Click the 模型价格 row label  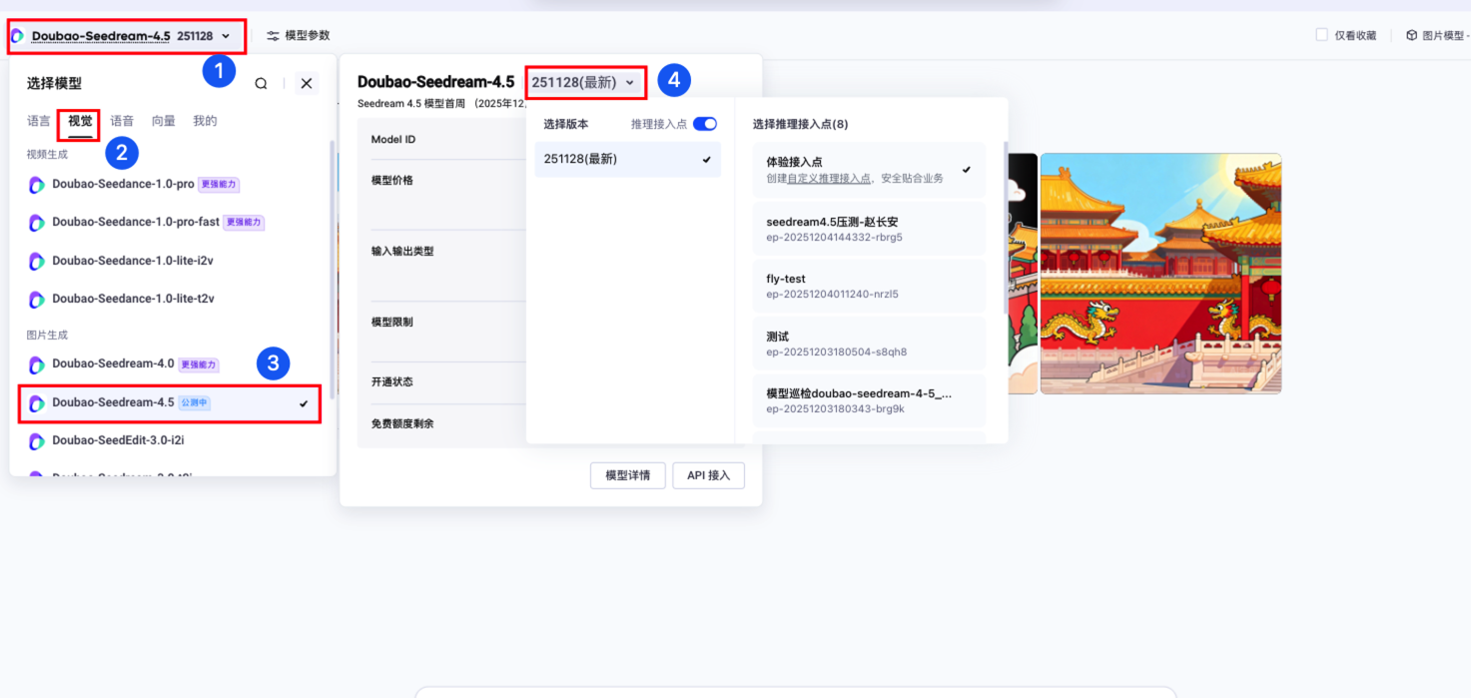coord(391,181)
